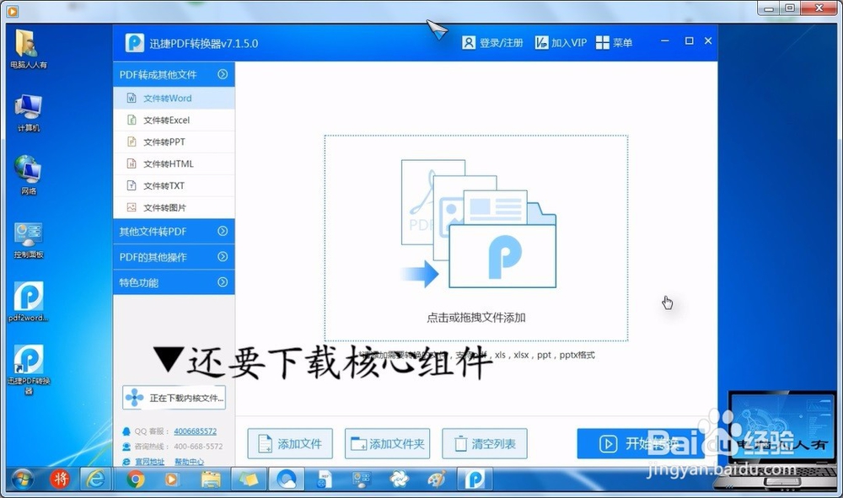This screenshot has width=843, height=498.
Task: Click the file drop area 点击或拖拽文件添加
Action: (x=475, y=238)
